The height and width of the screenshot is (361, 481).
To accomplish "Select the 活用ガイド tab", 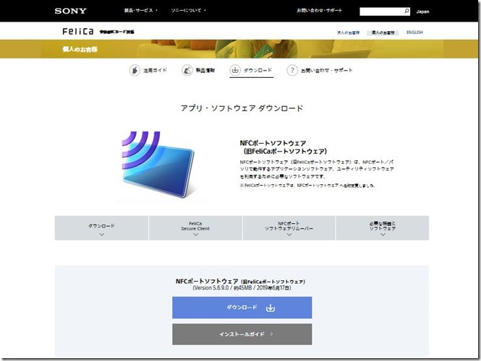I will [148, 71].
